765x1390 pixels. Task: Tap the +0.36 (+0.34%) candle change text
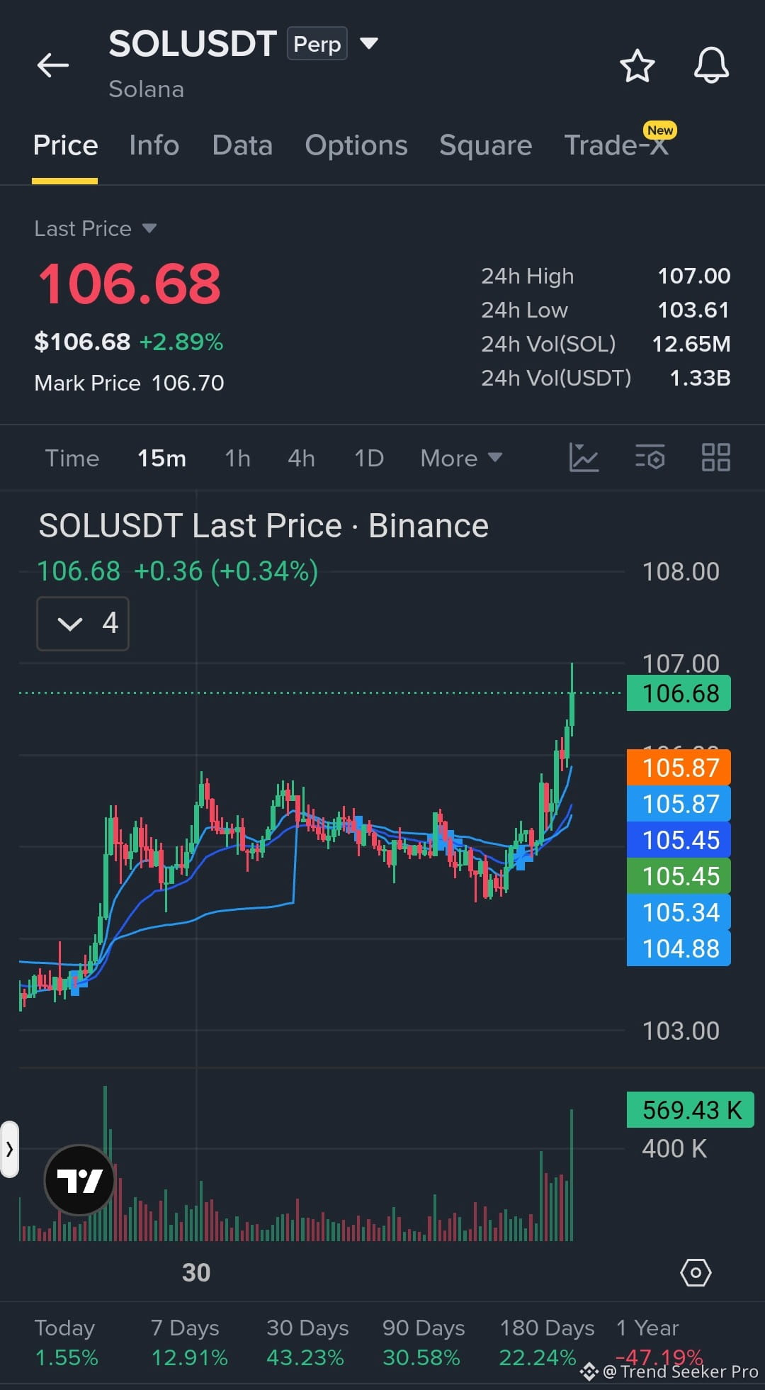(x=225, y=571)
